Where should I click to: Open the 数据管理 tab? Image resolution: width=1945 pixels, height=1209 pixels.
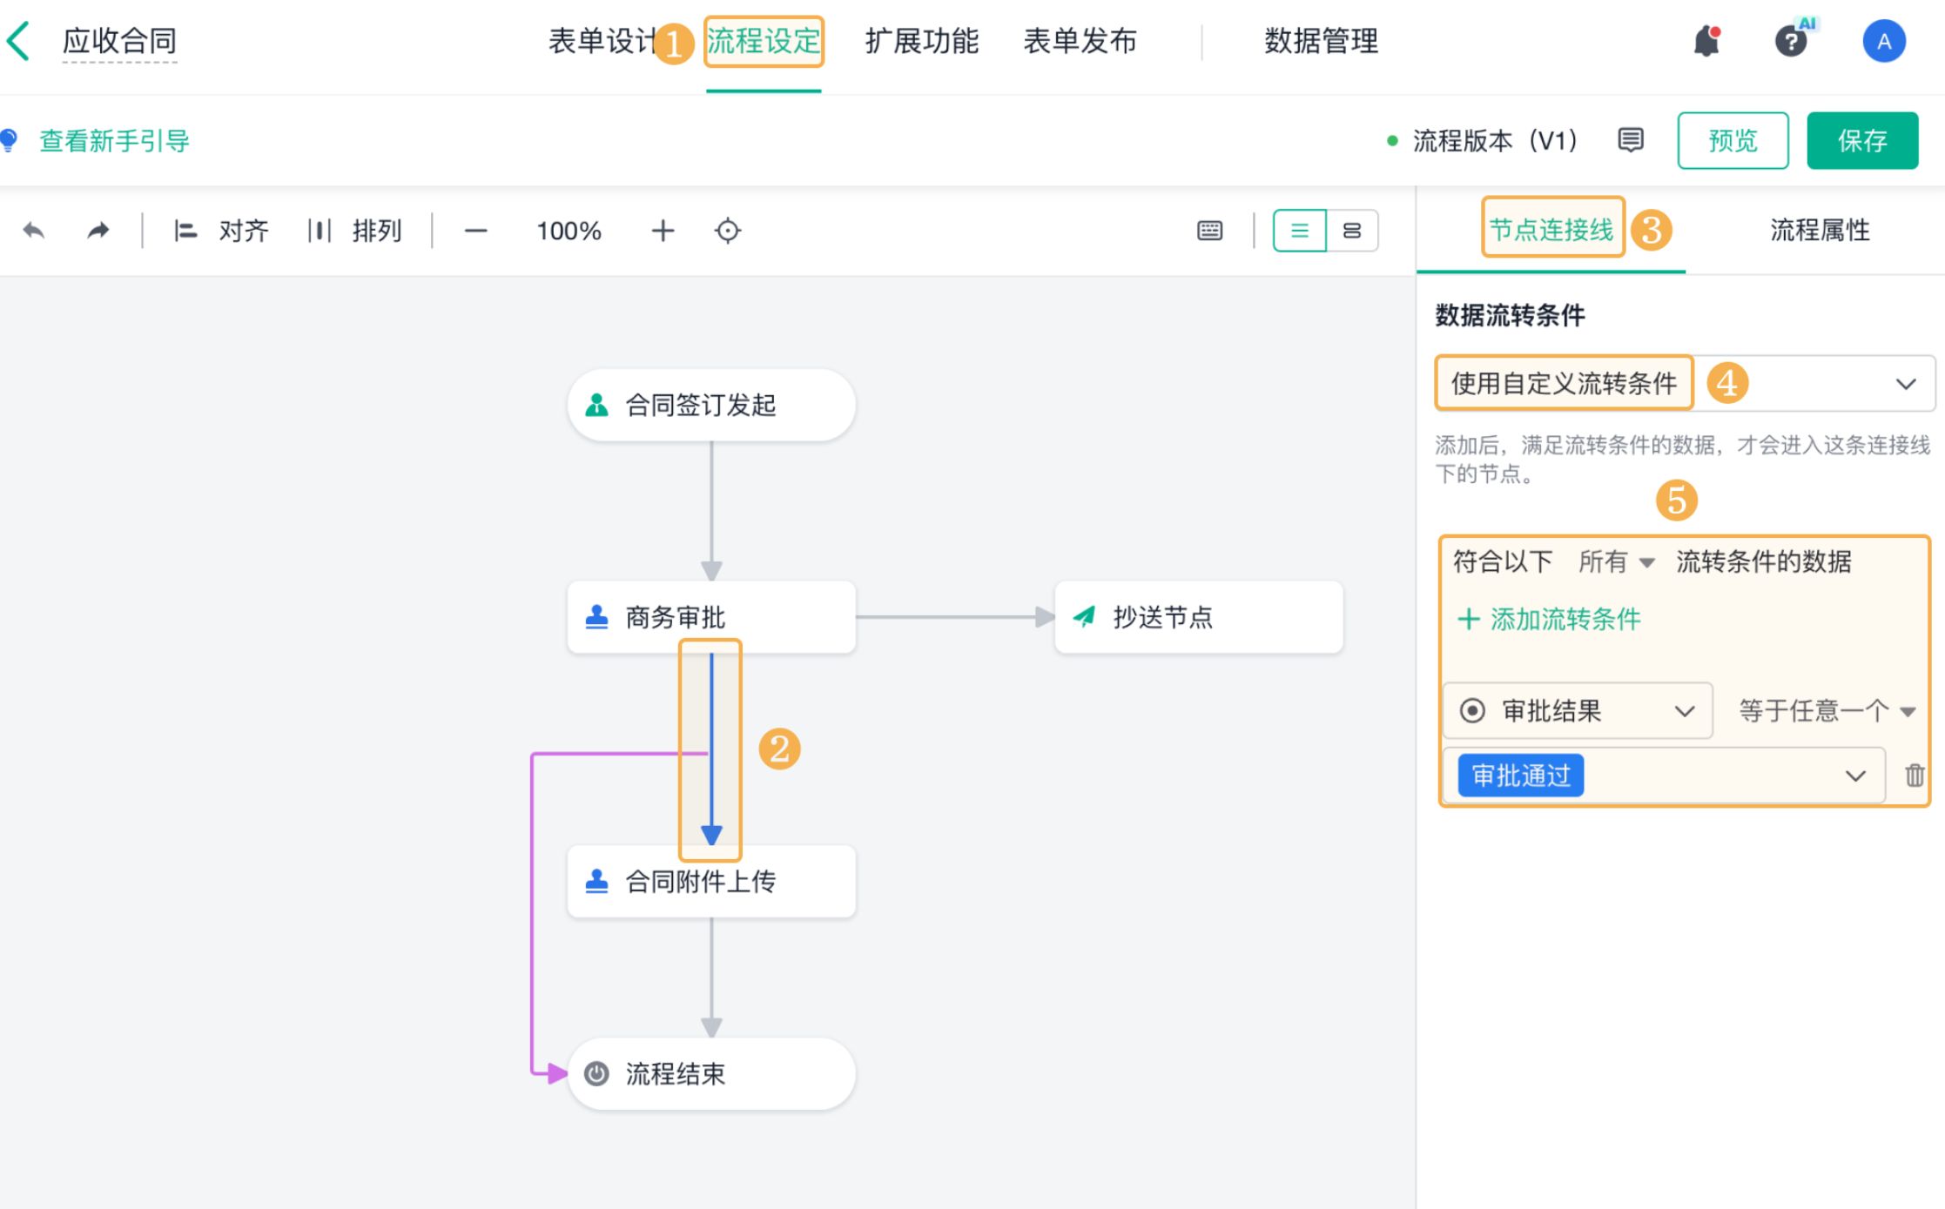[1320, 41]
